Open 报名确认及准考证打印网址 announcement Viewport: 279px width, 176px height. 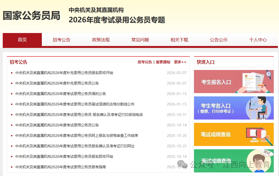pos(75,146)
